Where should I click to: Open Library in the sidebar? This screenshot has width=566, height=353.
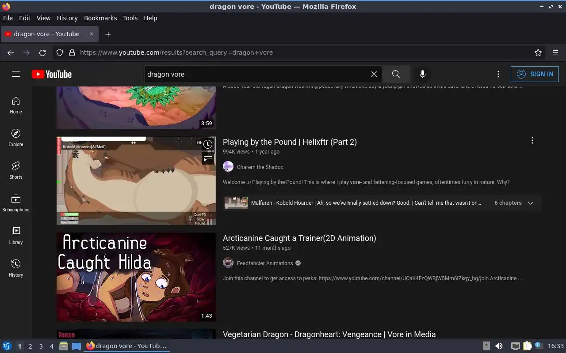pyautogui.click(x=16, y=236)
